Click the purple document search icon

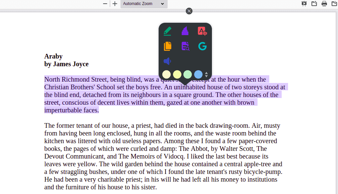pyautogui.click(x=185, y=46)
